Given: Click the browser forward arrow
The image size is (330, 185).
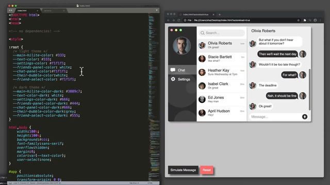Looking at the screenshot, I should 173,21.
